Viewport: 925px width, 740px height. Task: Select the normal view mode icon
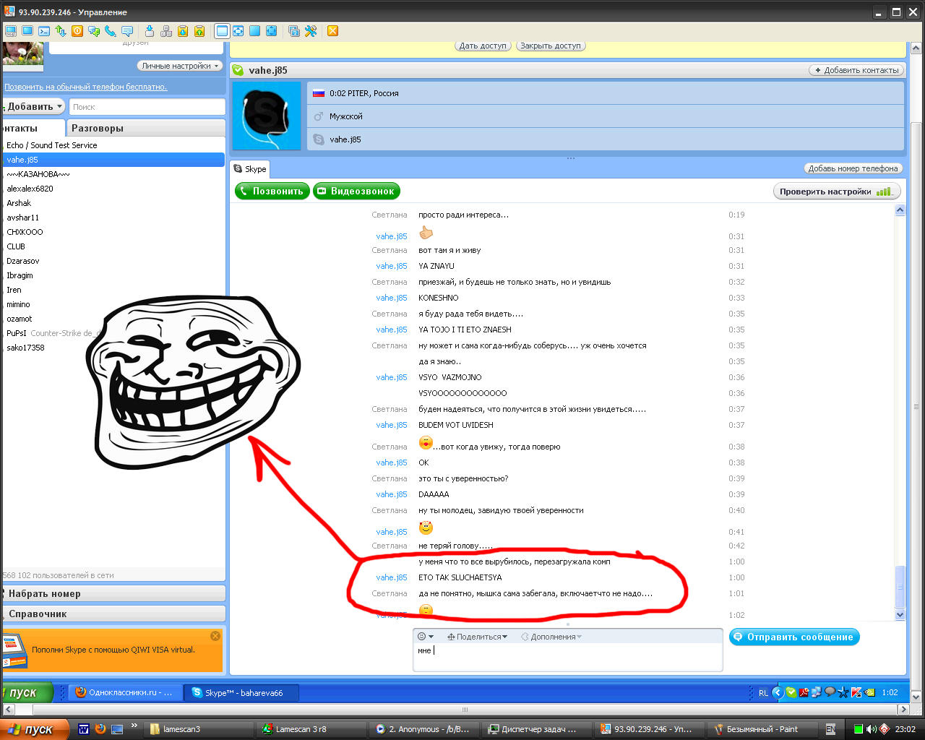pos(222,31)
